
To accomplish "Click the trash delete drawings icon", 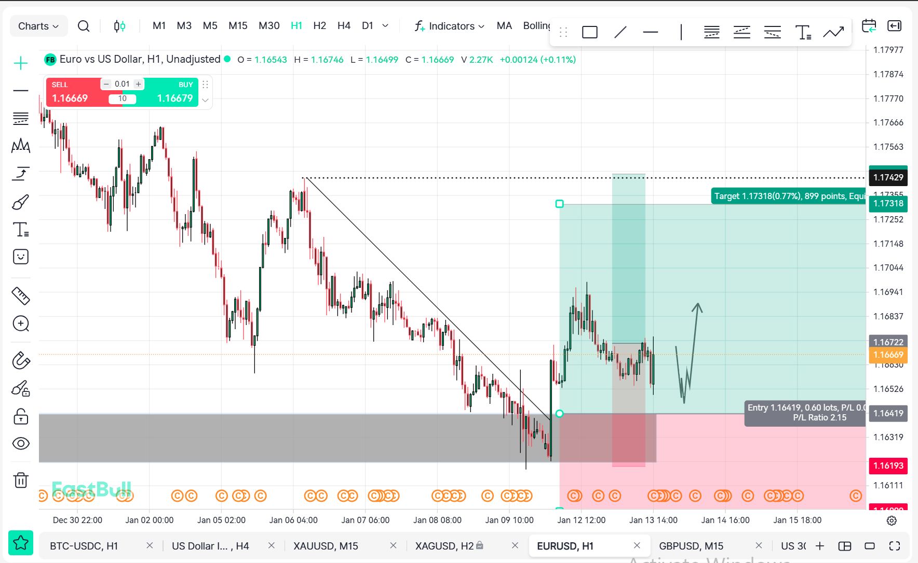I will click(21, 480).
